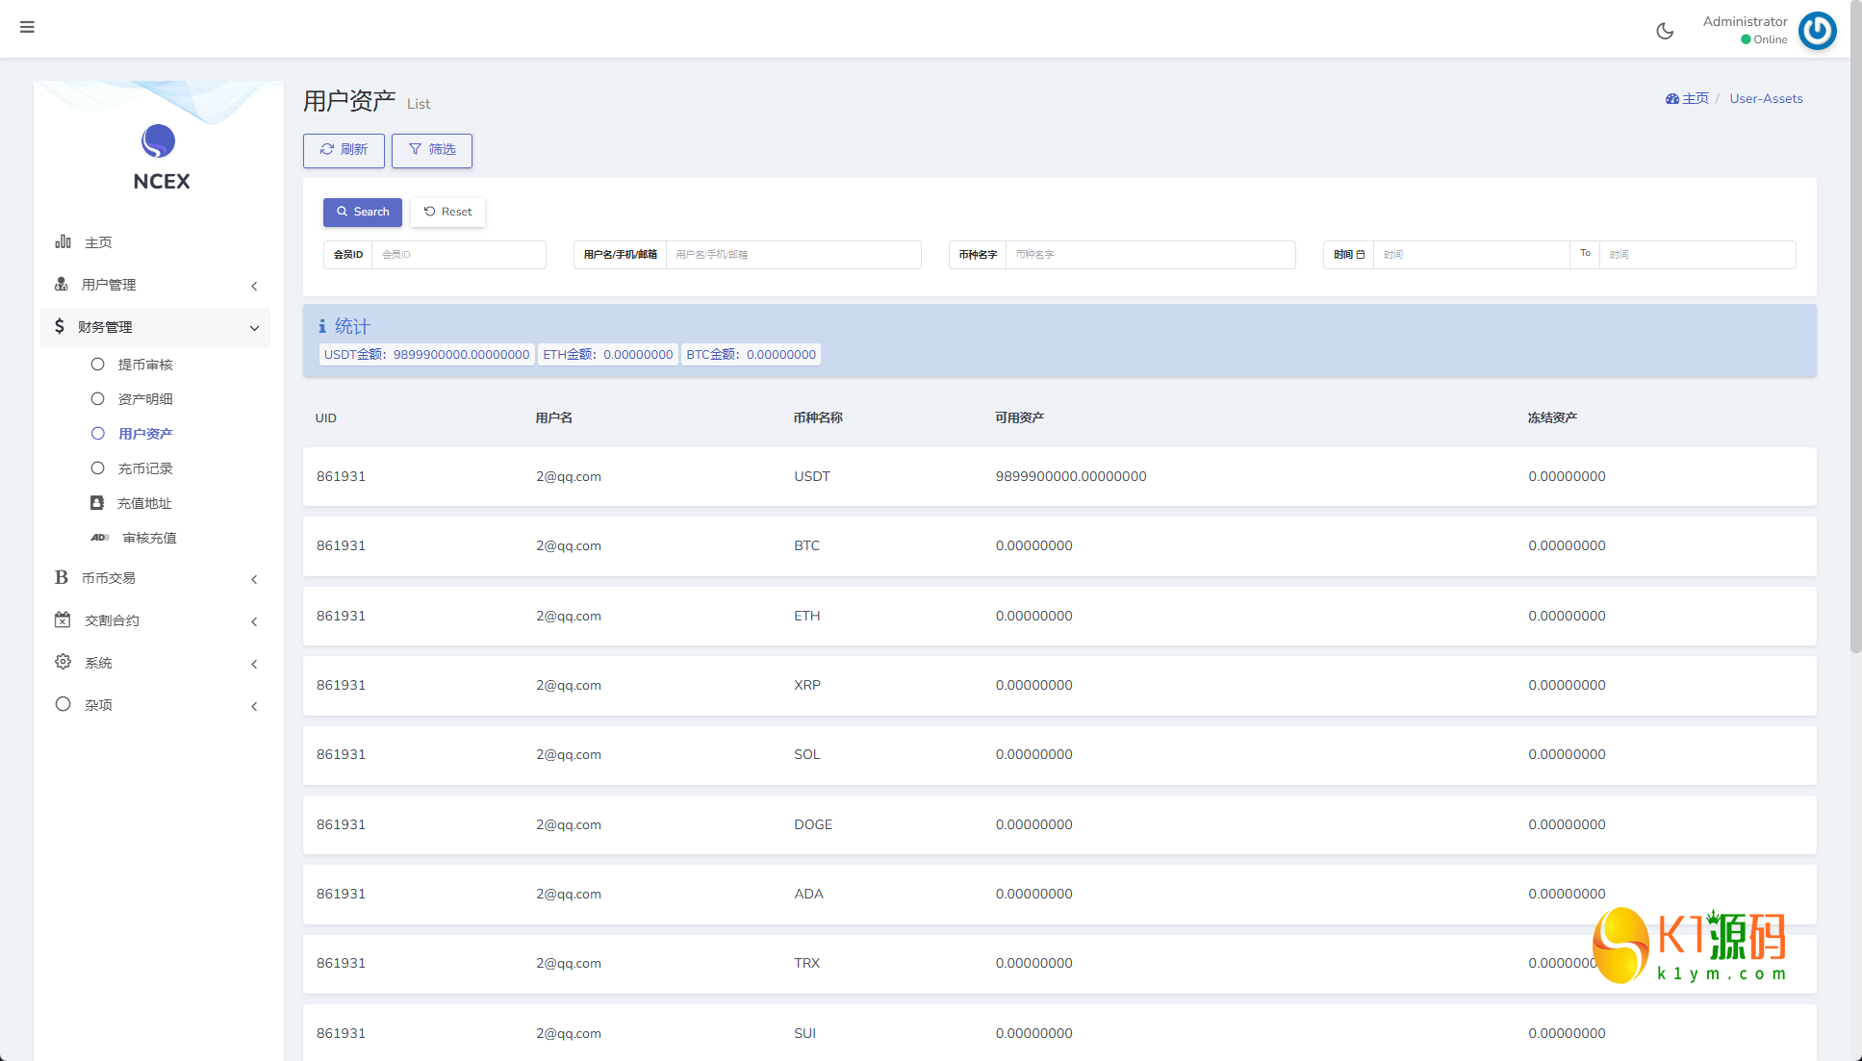Open 充值地址 in sidebar
1862x1061 pixels.
[x=144, y=503]
